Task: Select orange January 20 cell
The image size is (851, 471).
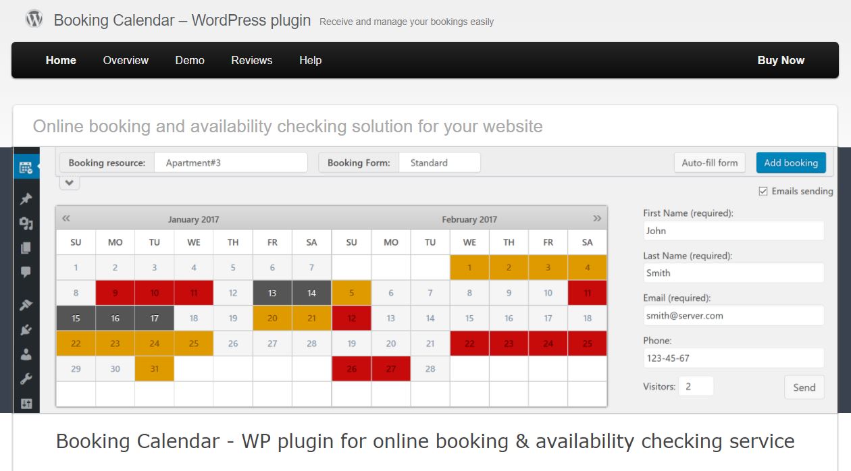Action: [272, 318]
